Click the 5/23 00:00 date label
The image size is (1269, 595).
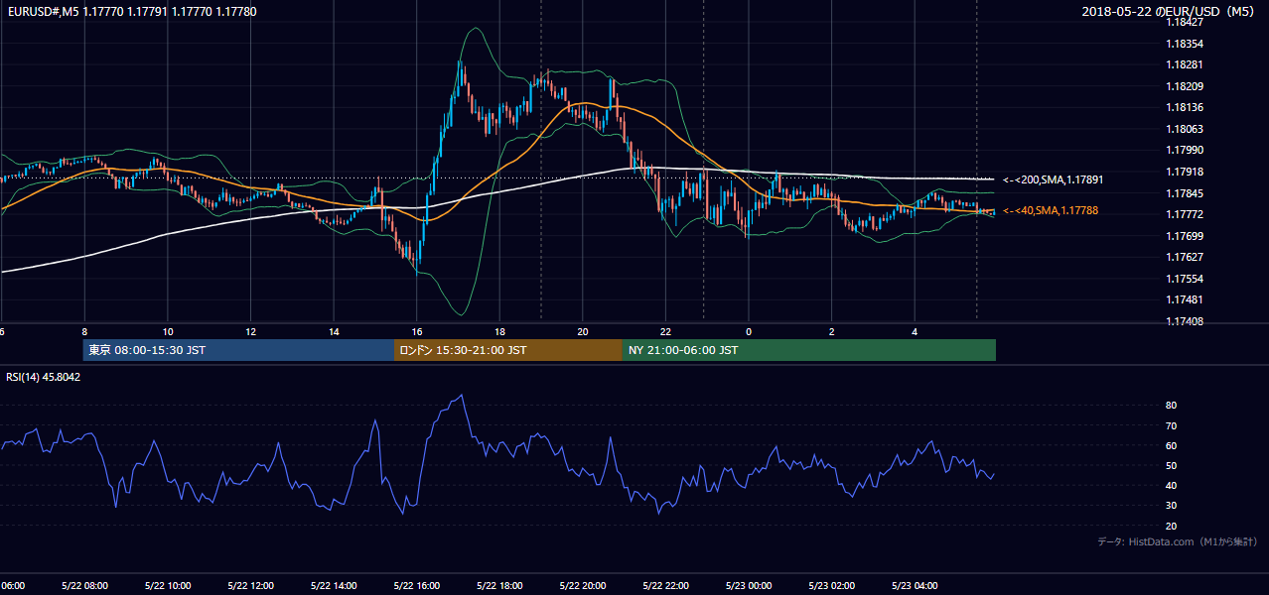(x=749, y=586)
